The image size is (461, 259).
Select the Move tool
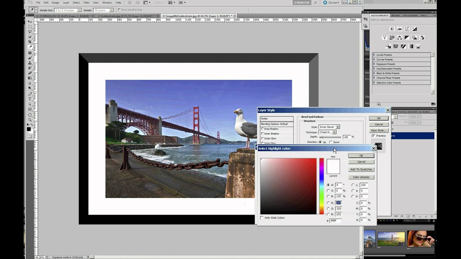click(30, 22)
